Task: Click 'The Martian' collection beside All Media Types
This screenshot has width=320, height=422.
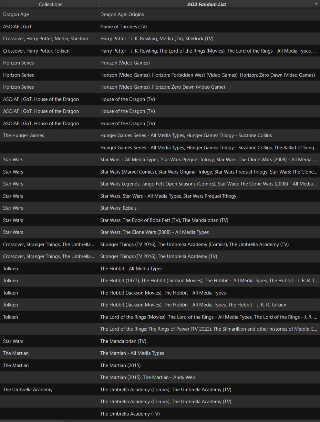Action: [50, 353]
